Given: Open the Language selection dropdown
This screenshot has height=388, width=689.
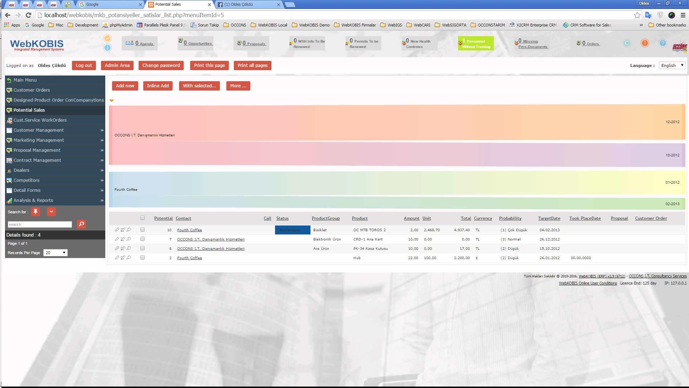Looking at the screenshot, I should tap(672, 66).
